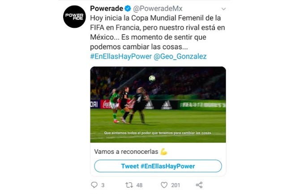
Task: Click the Vamos a reconocerlas card title
Action: pyautogui.click(x=126, y=152)
